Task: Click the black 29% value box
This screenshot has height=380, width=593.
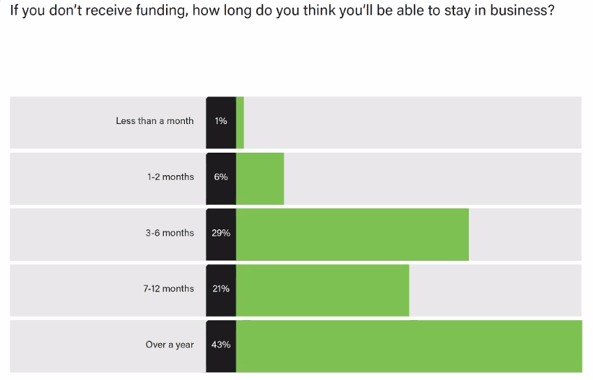Action: pos(221,234)
